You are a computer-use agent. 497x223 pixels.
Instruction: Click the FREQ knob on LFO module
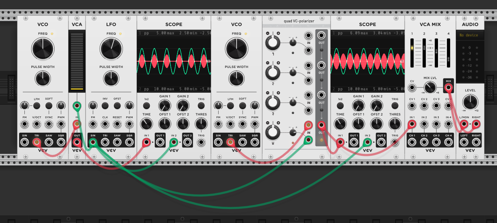111,49
